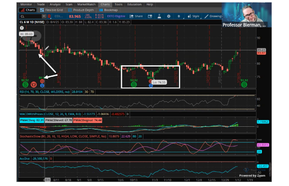Select the Flexible Grid view
The image size is (289, 186).
click(x=52, y=10)
